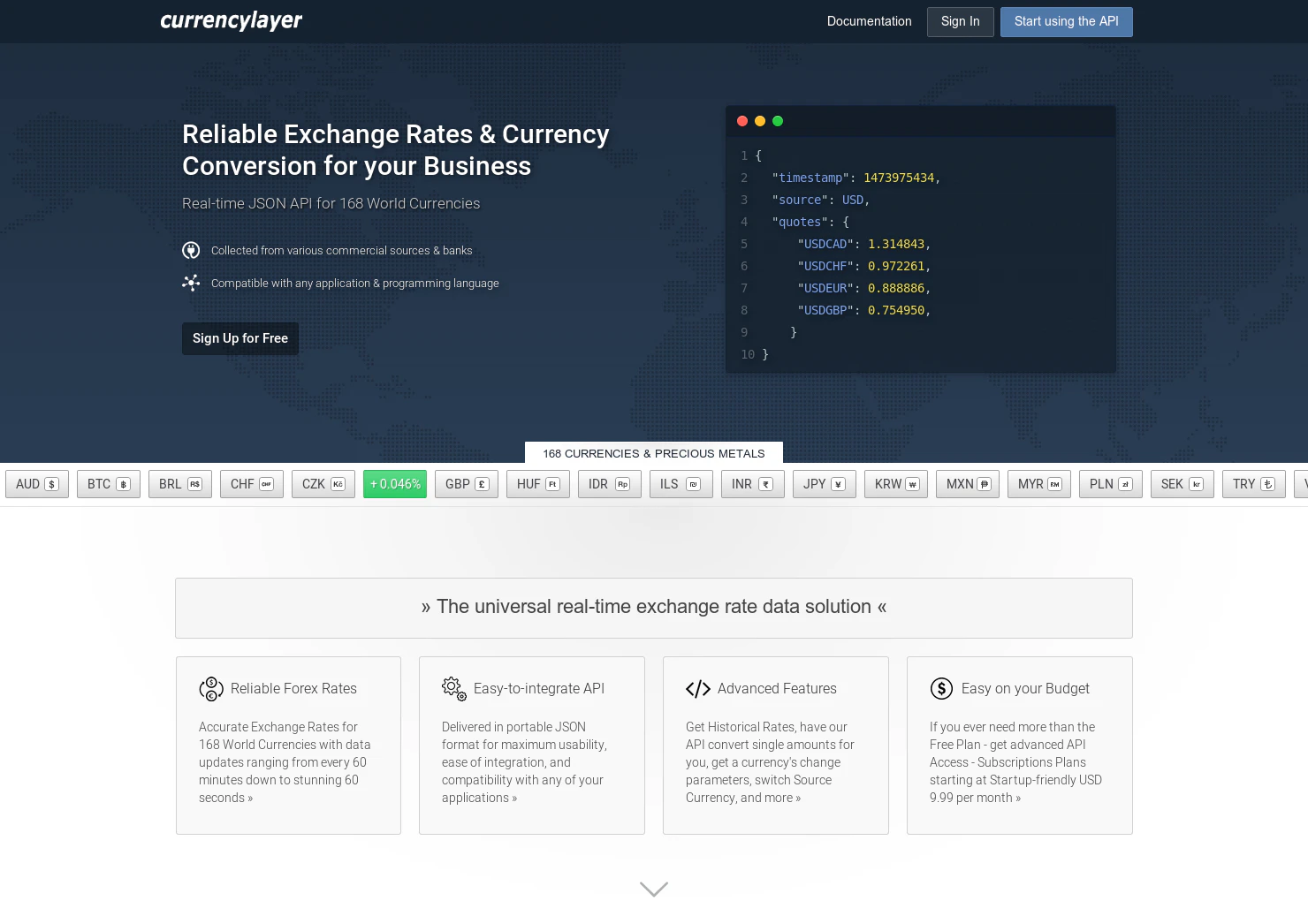The height and width of the screenshot is (916, 1308).
Task: Select the BRL currency chip
Action: pos(180,484)
